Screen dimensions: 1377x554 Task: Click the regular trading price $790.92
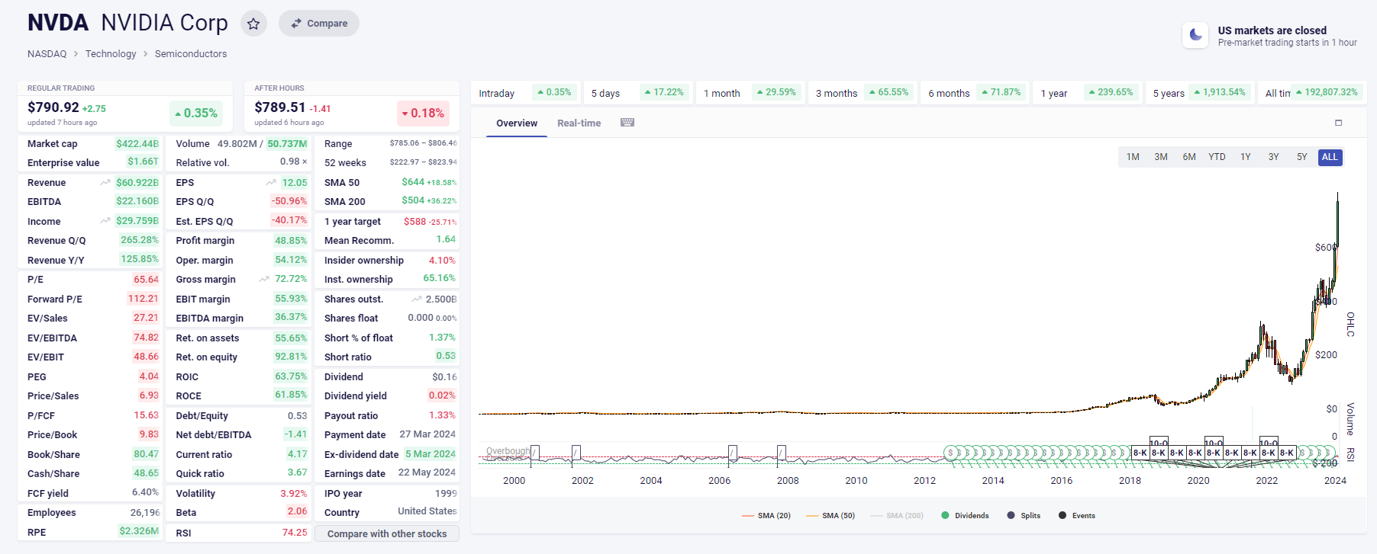click(x=53, y=107)
